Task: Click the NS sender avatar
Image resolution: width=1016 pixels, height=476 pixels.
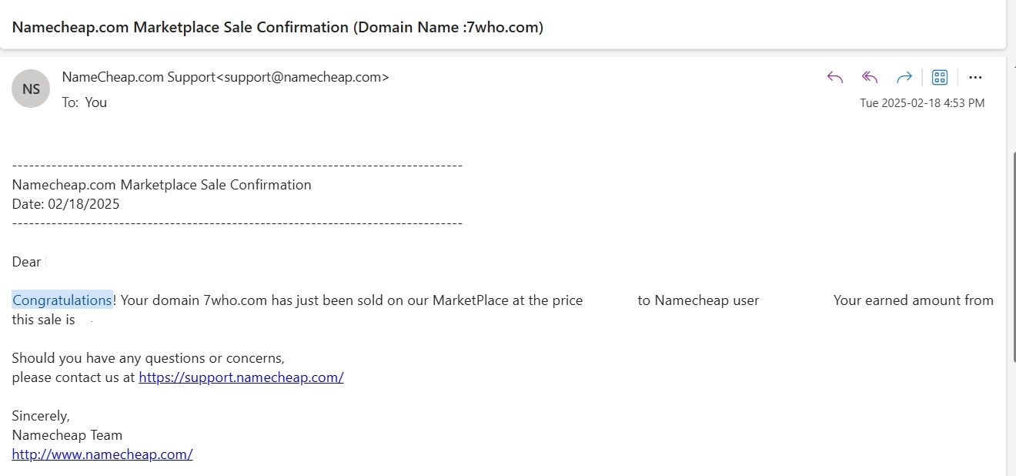Action: click(31, 89)
